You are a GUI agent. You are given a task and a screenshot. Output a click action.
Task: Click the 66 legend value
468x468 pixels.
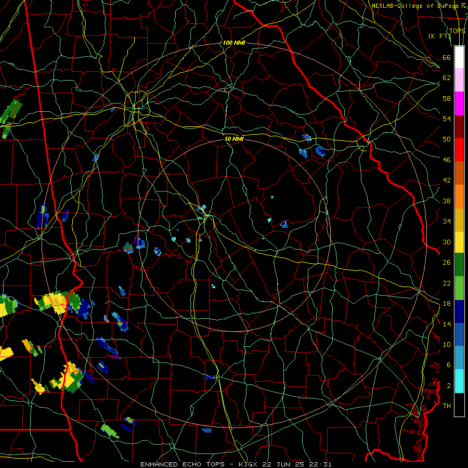click(447, 57)
